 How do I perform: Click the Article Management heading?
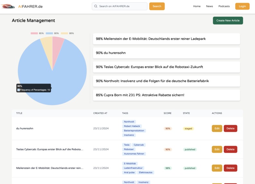tap(33, 21)
